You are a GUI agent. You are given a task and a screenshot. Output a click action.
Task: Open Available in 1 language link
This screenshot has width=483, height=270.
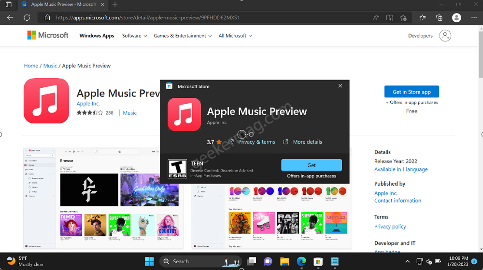tap(401, 169)
